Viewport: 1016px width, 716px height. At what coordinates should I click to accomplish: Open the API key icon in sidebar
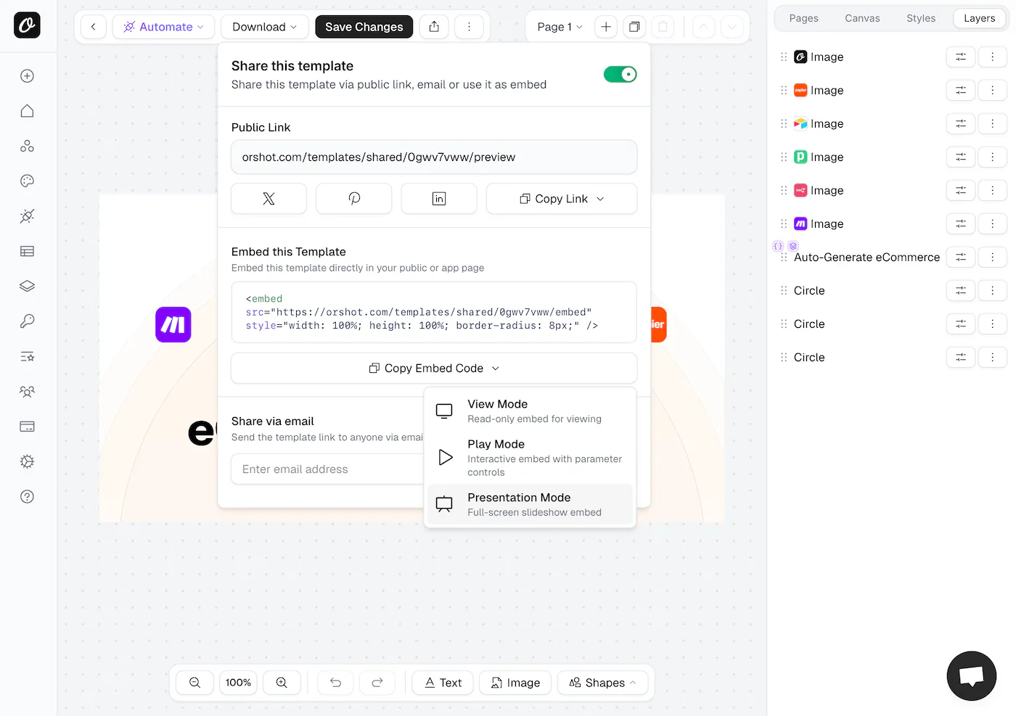27,321
